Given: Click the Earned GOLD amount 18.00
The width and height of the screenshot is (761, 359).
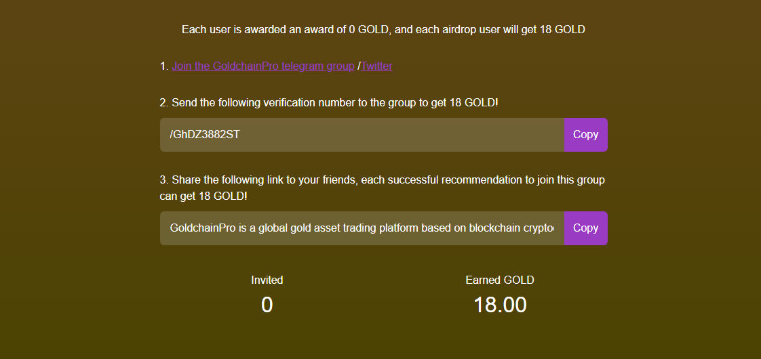Looking at the screenshot, I should tap(500, 305).
